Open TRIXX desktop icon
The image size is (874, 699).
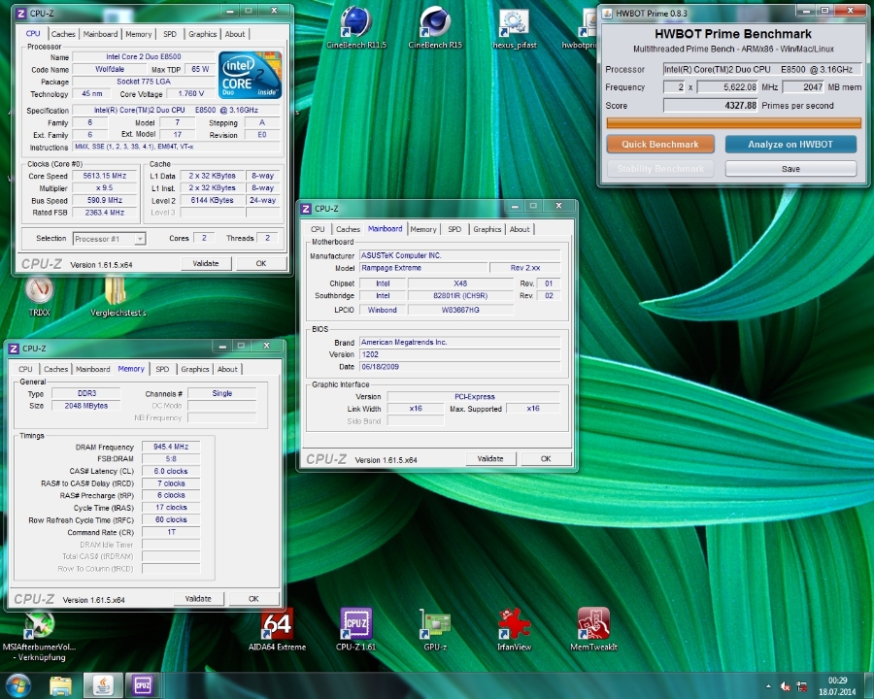click(39, 295)
